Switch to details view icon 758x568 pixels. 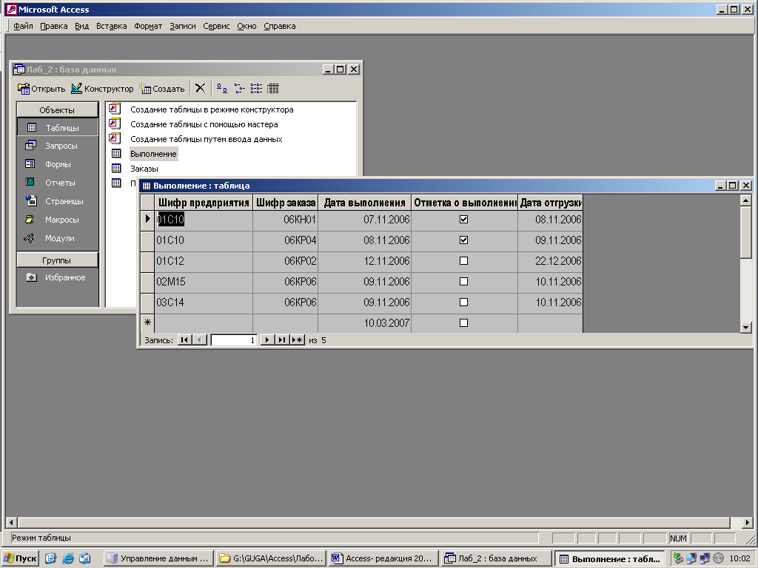pos(273,89)
